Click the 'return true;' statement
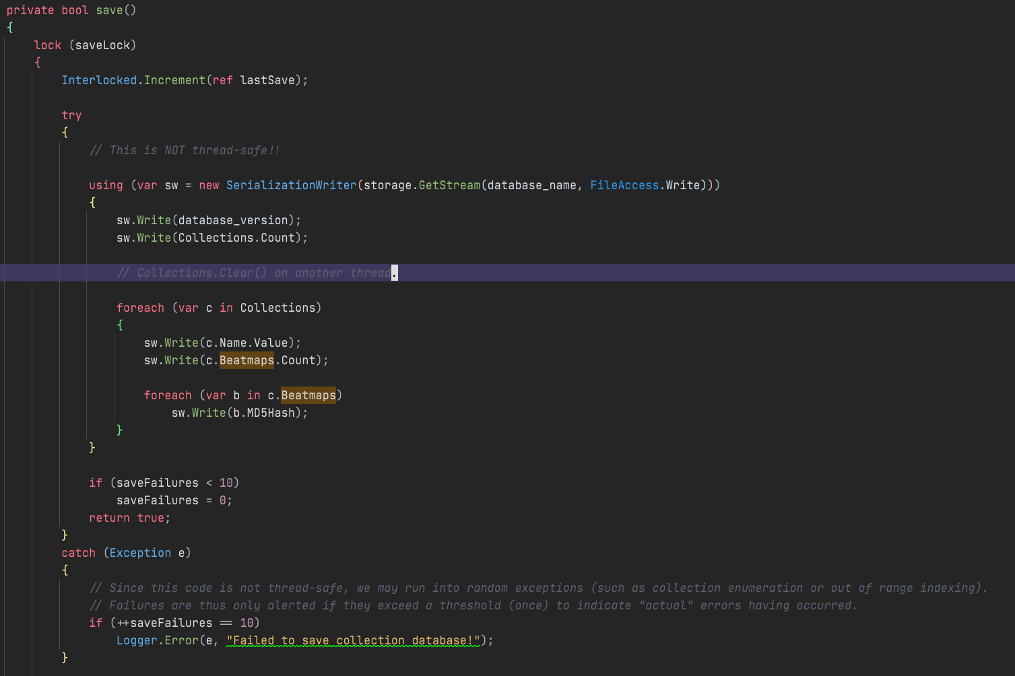This screenshot has height=676, width=1015. coord(130,518)
